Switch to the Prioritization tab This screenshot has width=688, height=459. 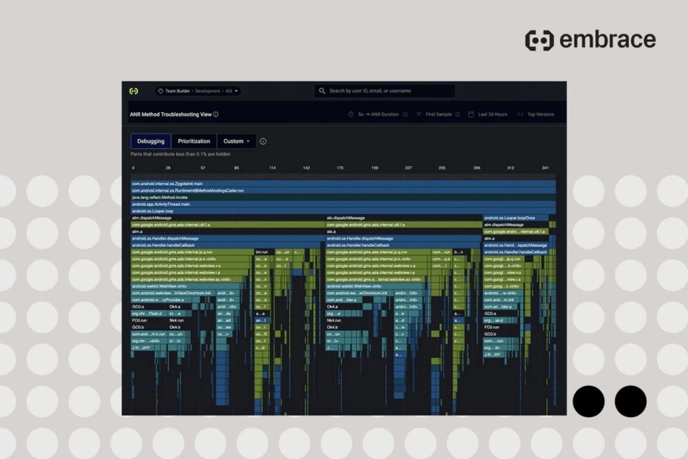coord(194,141)
